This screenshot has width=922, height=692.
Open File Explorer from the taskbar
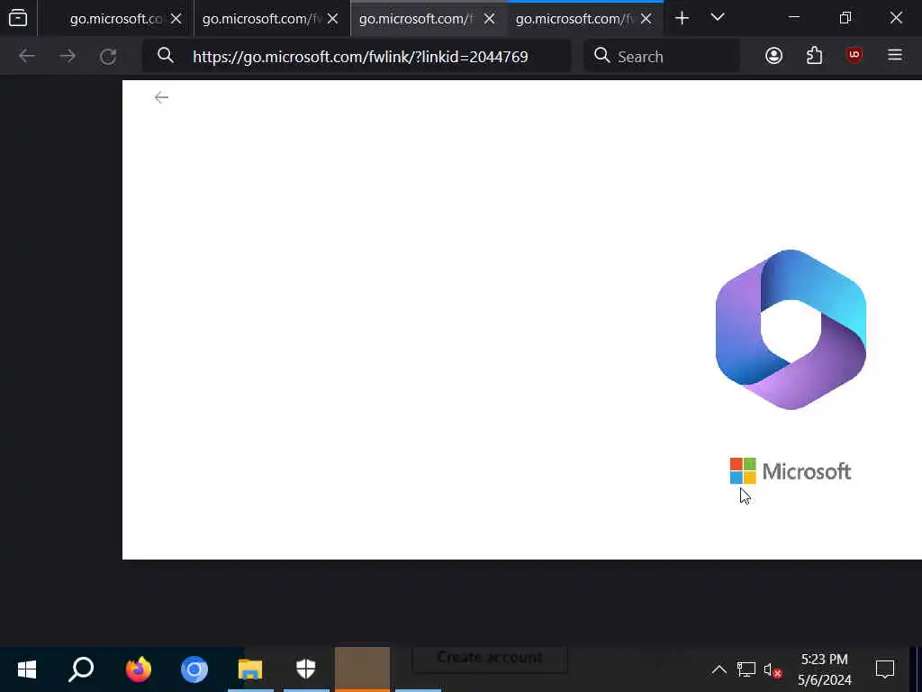point(250,669)
